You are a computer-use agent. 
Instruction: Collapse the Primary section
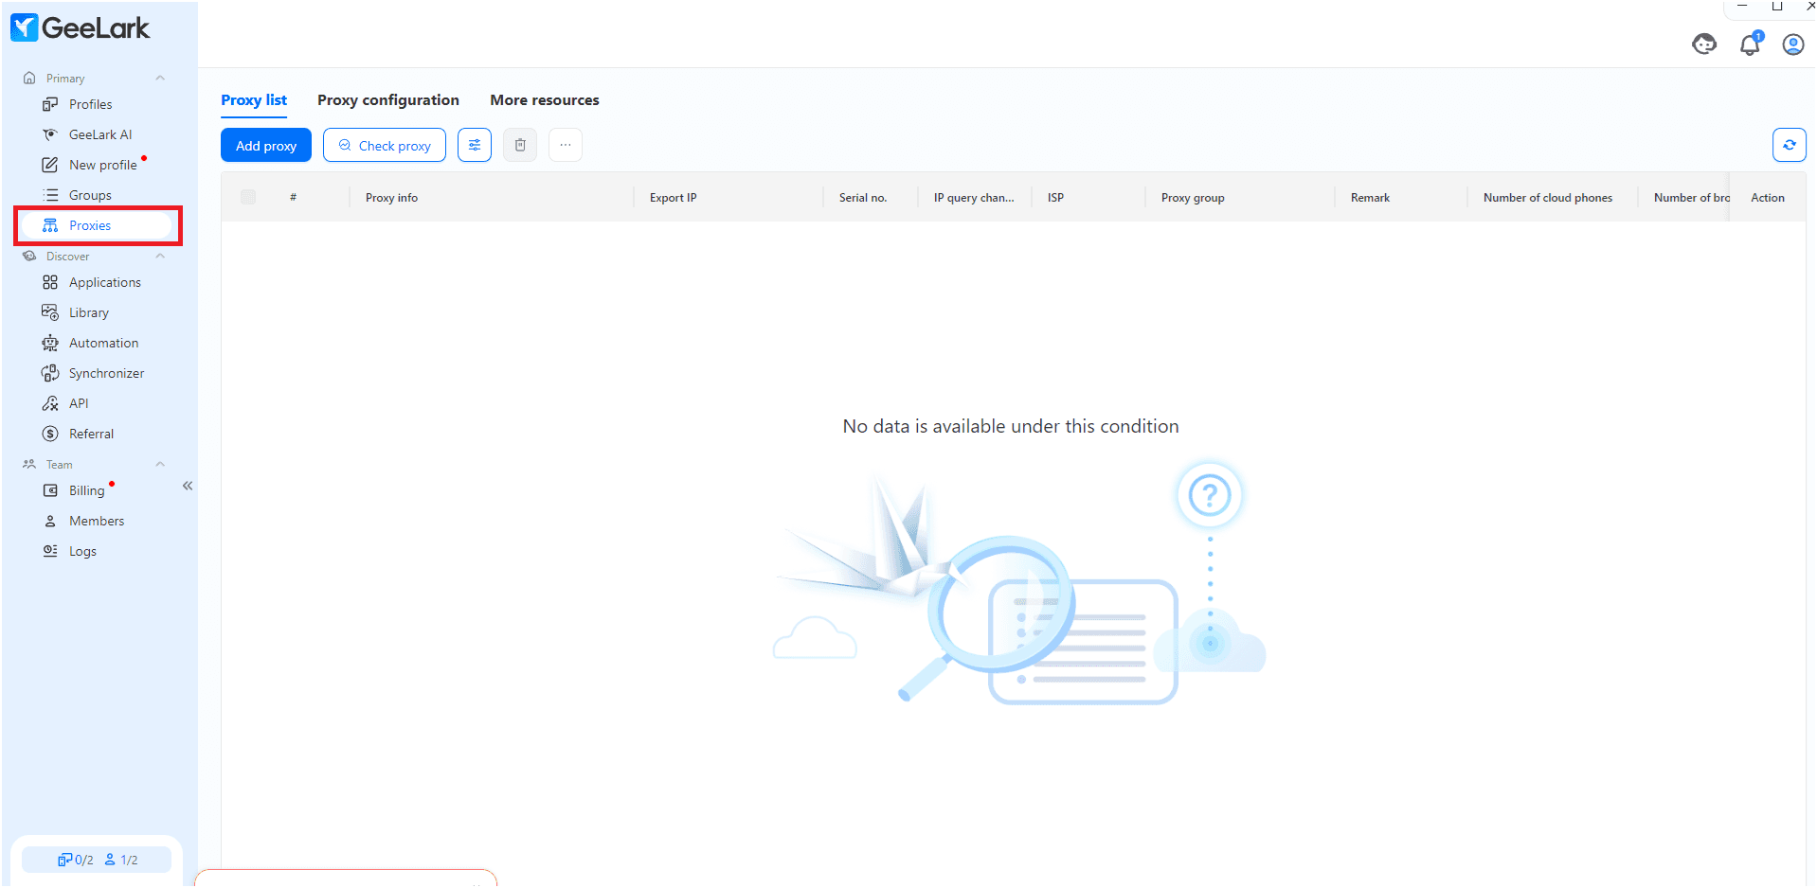click(x=160, y=79)
